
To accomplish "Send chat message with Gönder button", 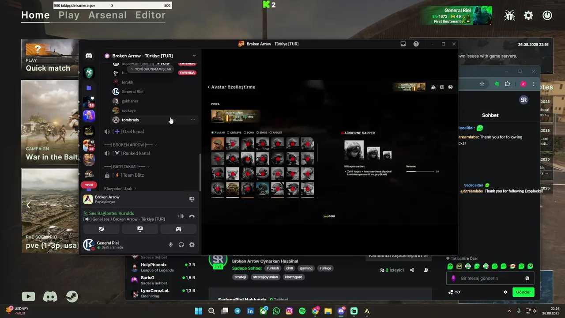I will click(523, 292).
